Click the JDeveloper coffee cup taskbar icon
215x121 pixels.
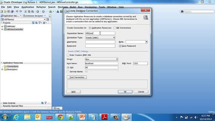(126, 117)
